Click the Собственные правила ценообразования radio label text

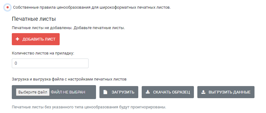[x=92, y=7]
